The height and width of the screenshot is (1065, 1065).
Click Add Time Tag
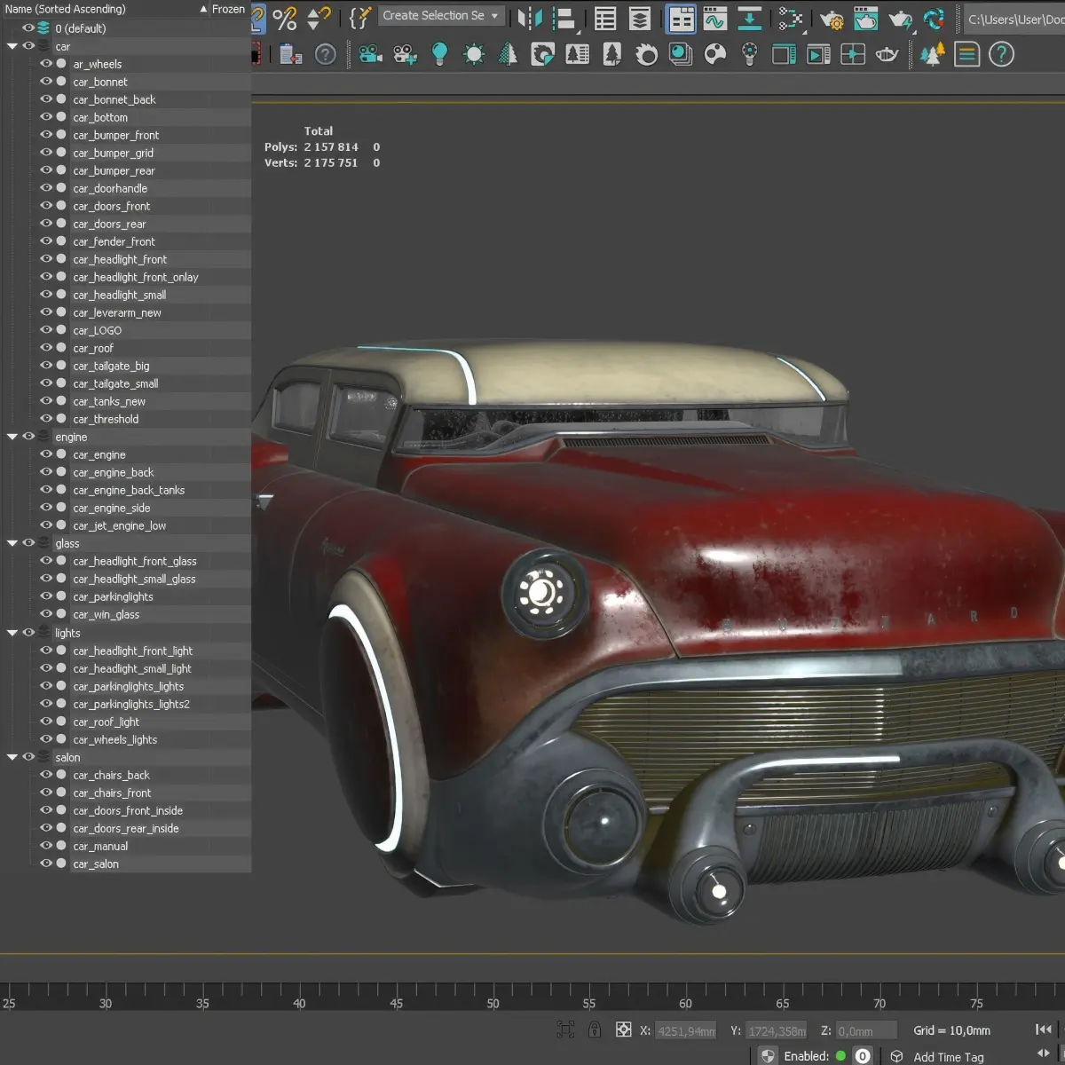[x=948, y=1057]
